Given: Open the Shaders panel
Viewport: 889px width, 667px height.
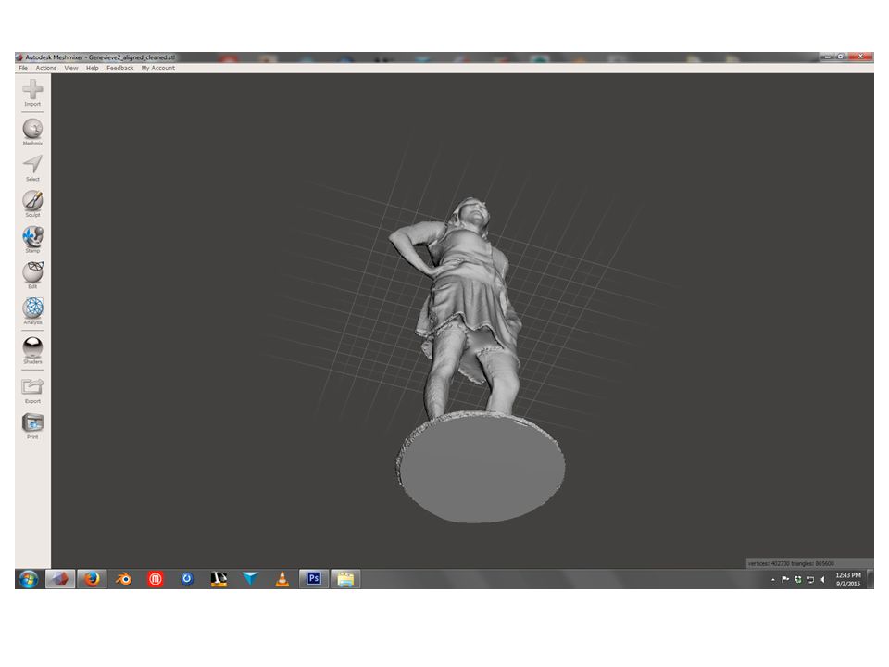Looking at the screenshot, I should (32, 350).
